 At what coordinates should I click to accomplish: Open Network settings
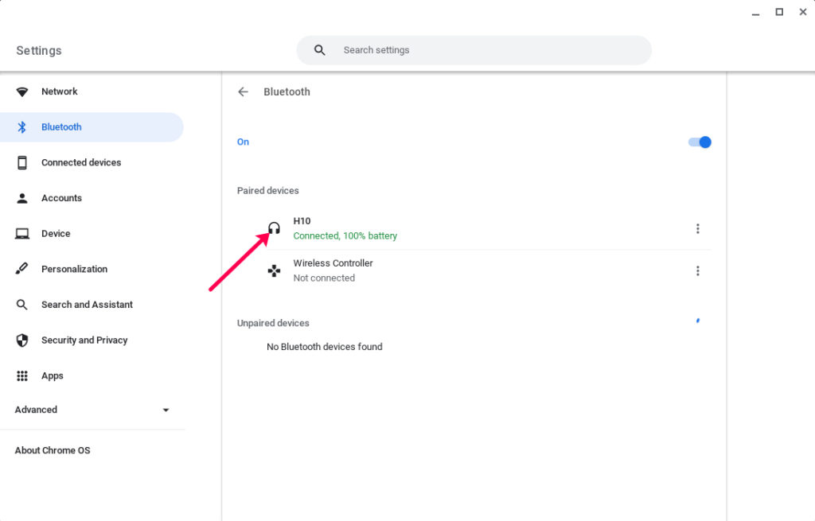coord(92,92)
